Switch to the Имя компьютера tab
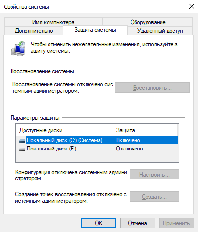Viewport: 198px width, 232px height. (x=53, y=22)
